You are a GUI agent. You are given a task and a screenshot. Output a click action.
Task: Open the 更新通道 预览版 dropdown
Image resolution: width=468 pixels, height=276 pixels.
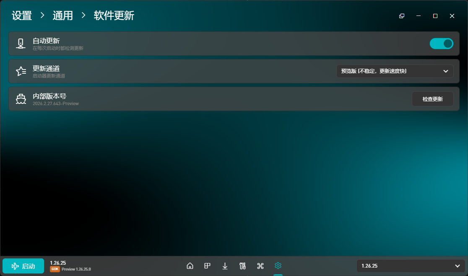395,71
